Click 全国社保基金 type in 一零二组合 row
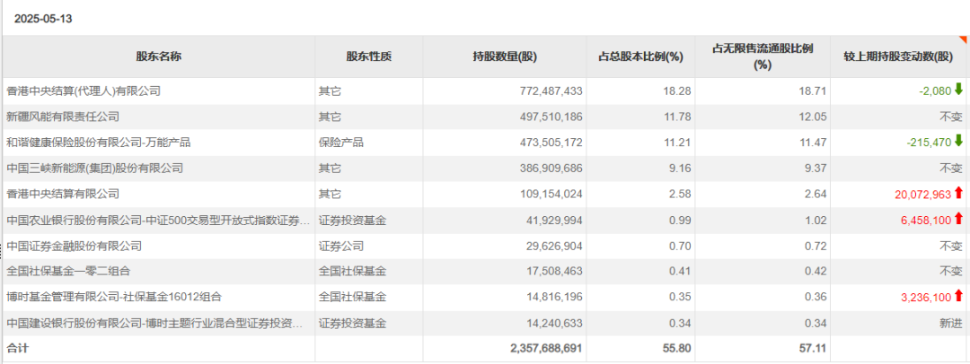 tap(352, 272)
